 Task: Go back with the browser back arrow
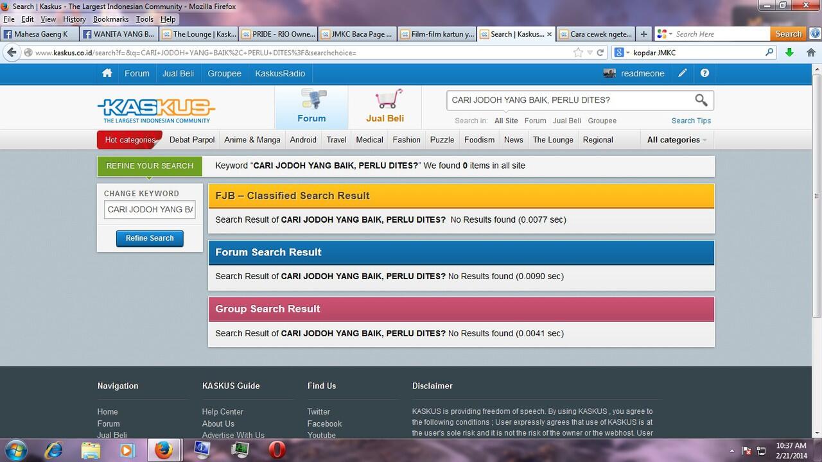(x=13, y=53)
